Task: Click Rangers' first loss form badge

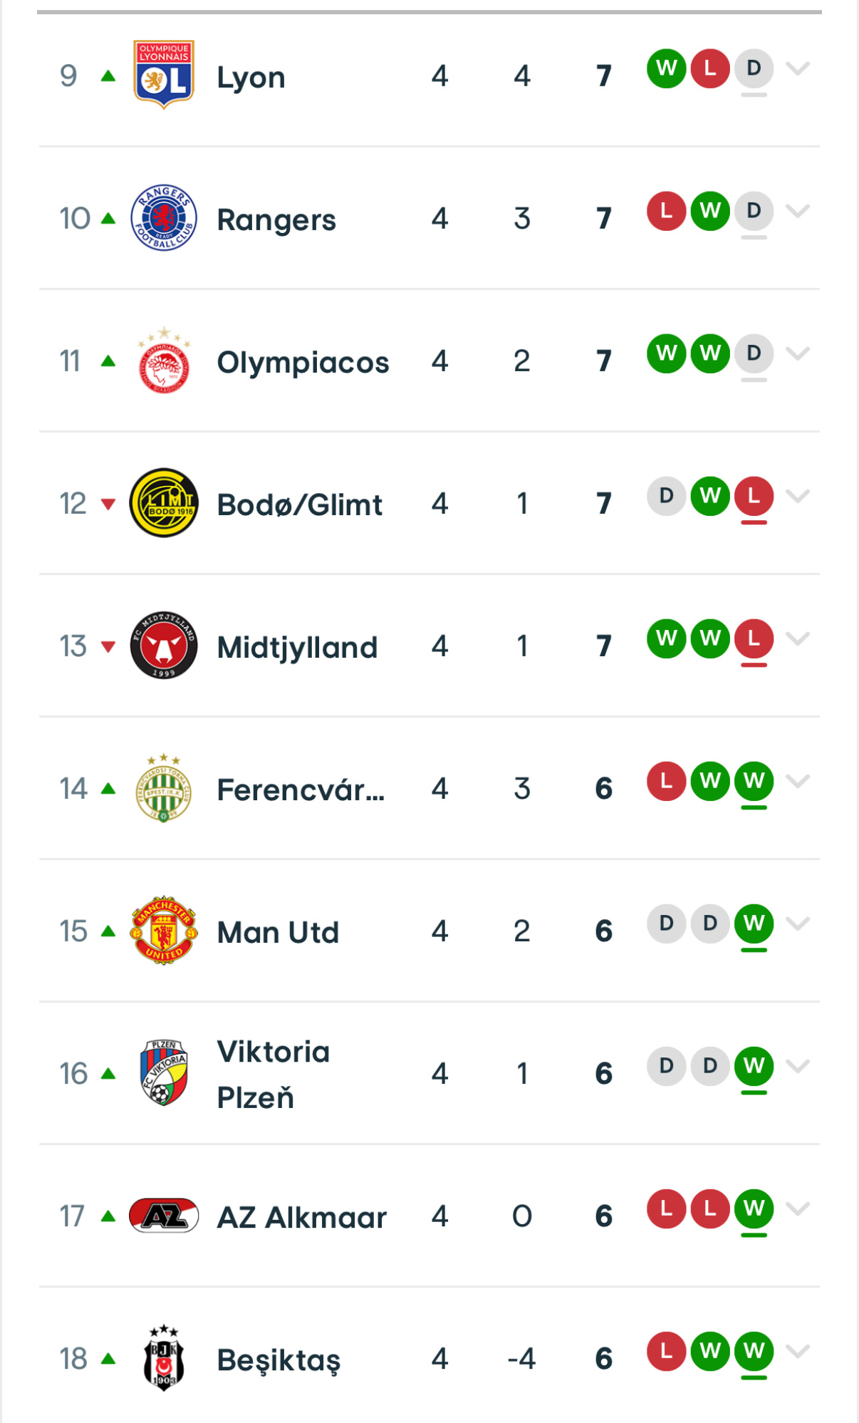Action: pos(667,211)
